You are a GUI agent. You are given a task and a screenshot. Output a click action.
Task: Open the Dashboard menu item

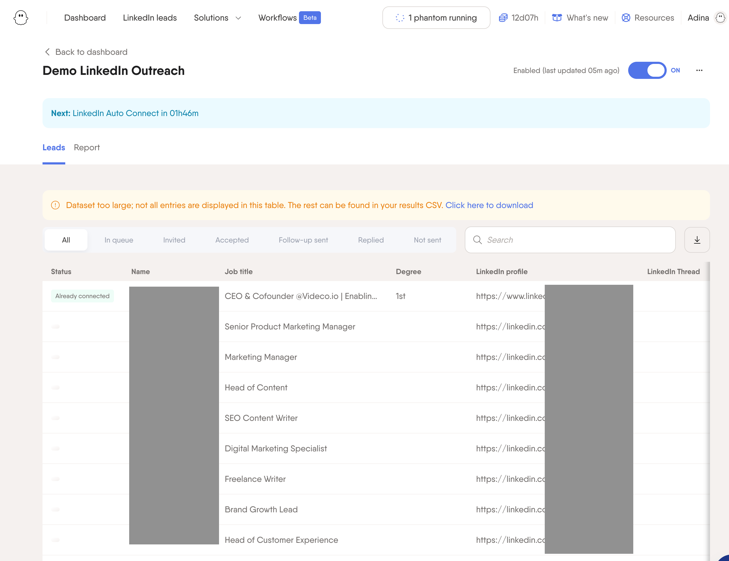pyautogui.click(x=85, y=18)
